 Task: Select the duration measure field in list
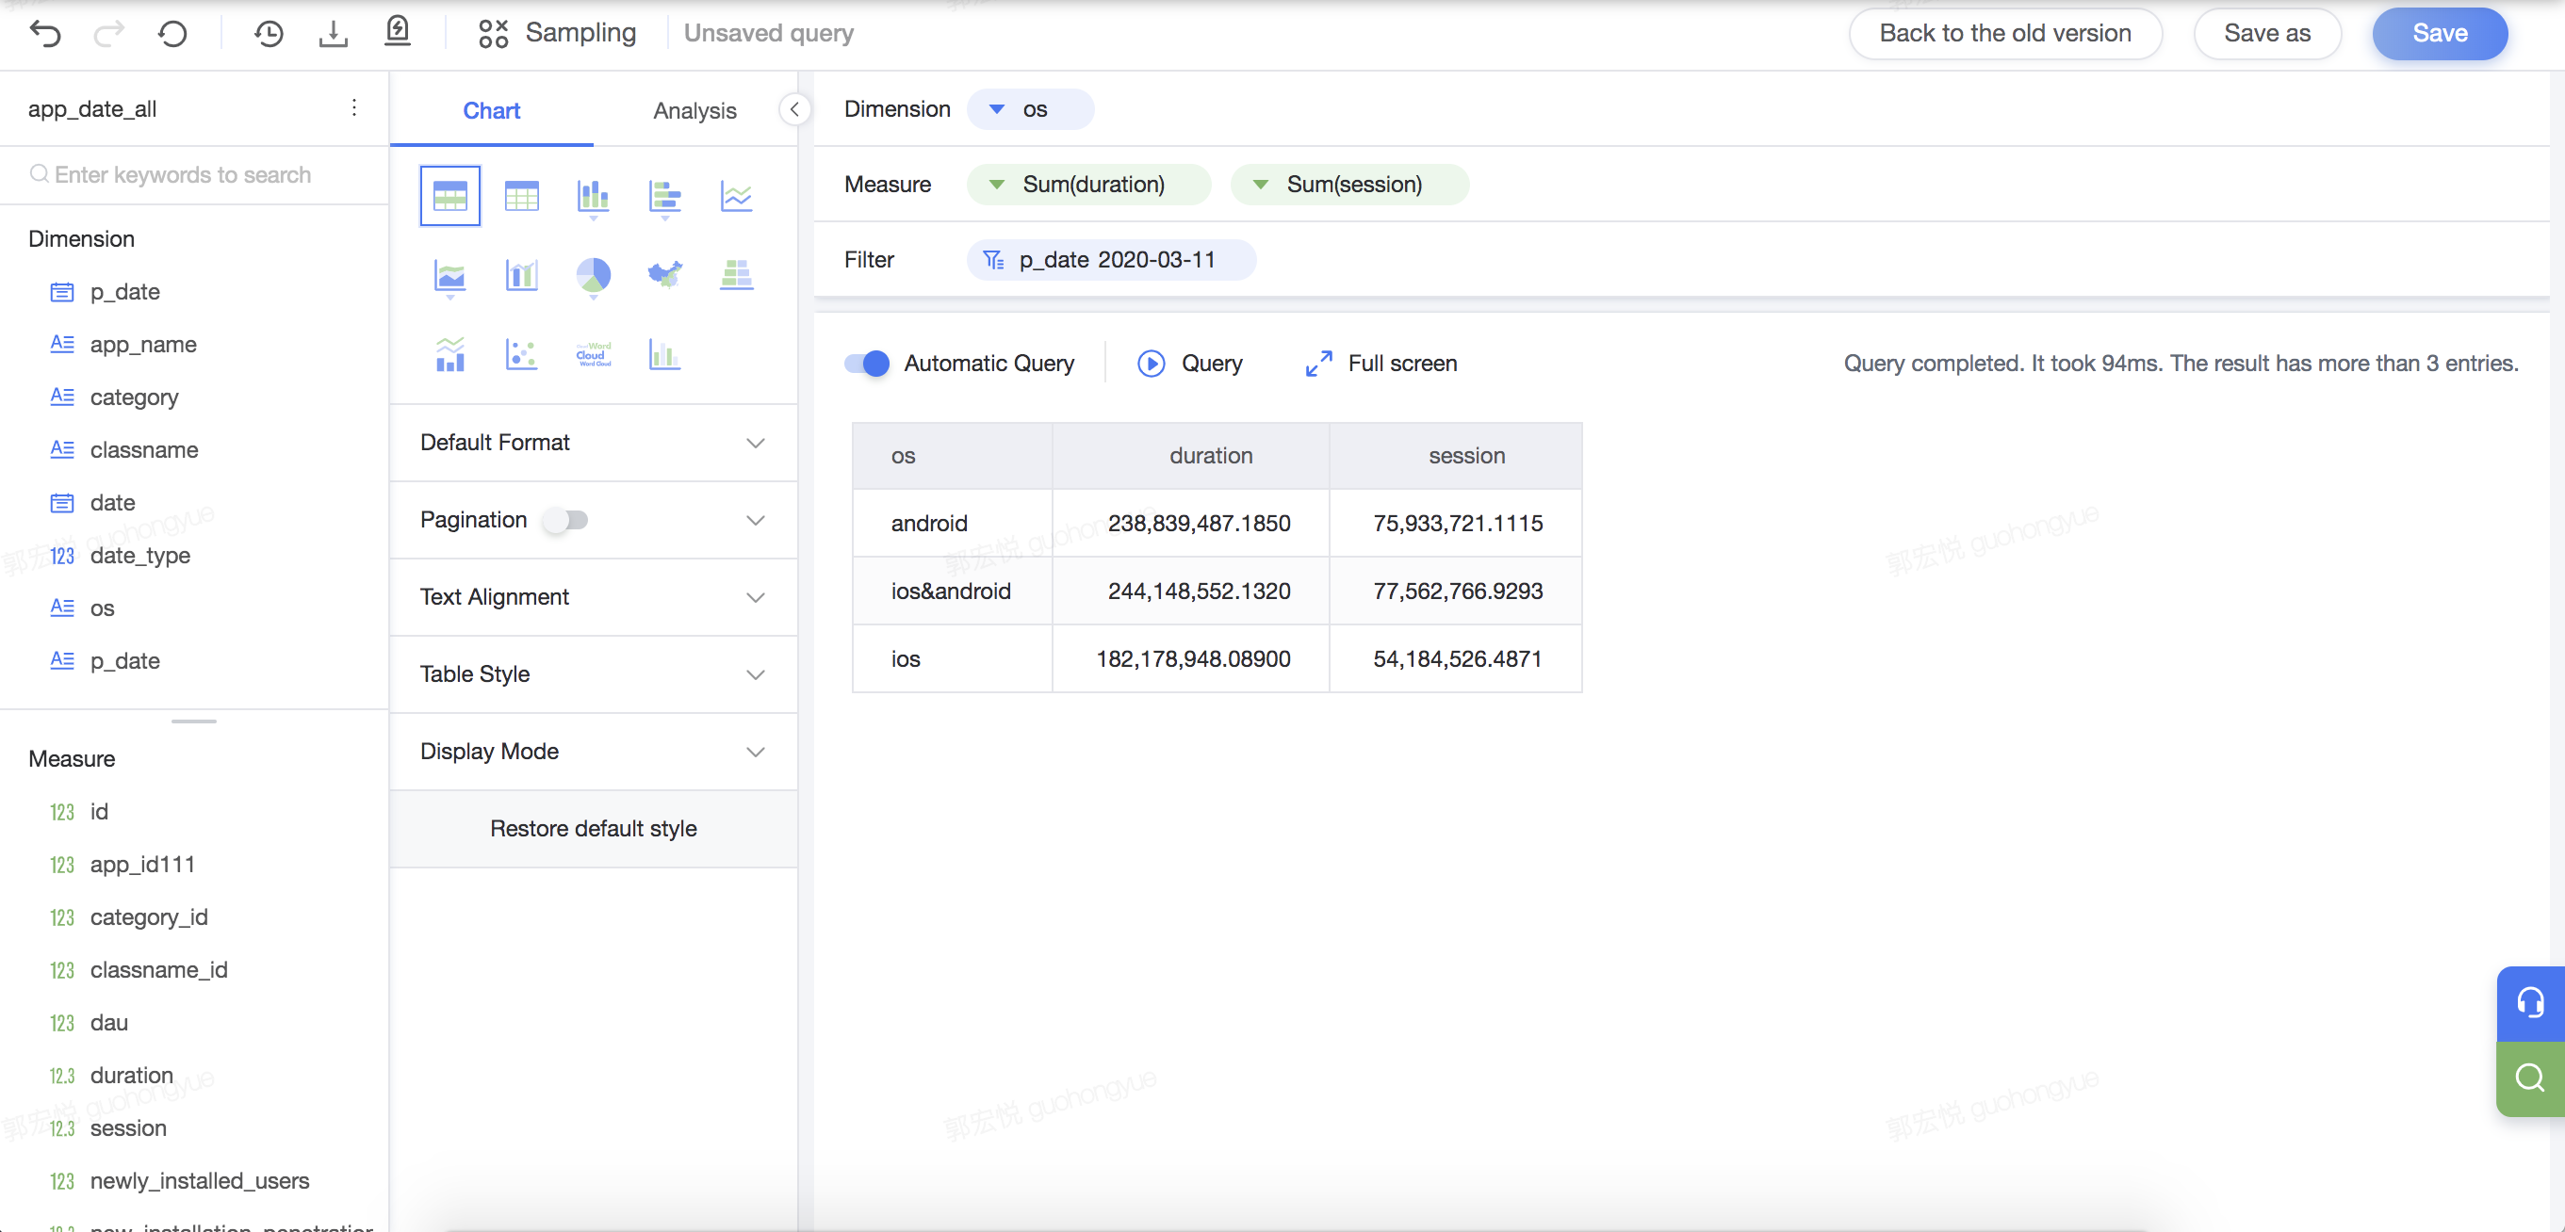131,1076
